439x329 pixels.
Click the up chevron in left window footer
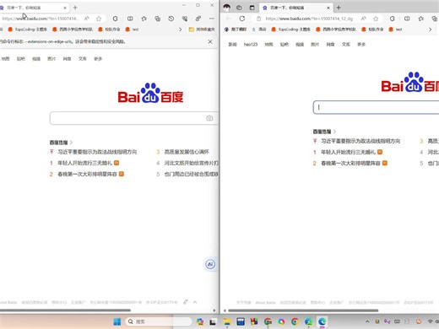(x=195, y=302)
